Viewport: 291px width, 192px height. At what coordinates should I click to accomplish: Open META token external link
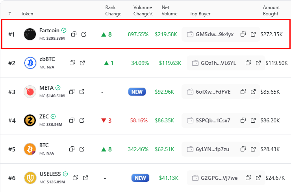(82, 92)
